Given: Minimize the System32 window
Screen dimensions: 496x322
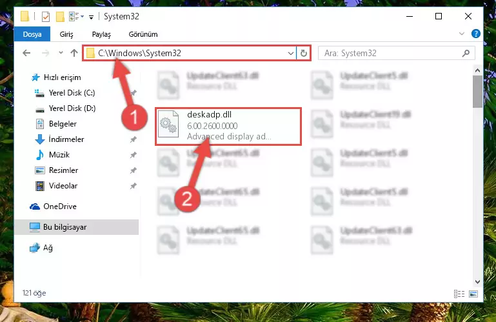Looking at the screenshot, I should click(x=410, y=16).
